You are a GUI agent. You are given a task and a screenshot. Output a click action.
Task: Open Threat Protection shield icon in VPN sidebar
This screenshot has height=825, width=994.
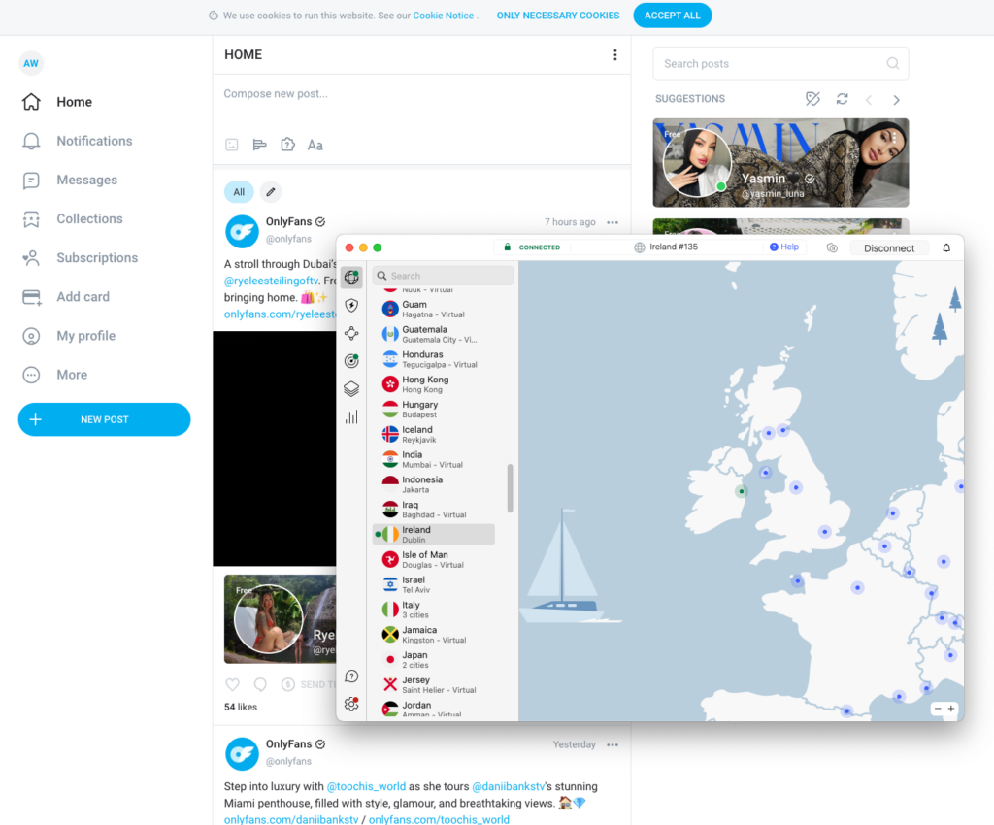(x=351, y=306)
